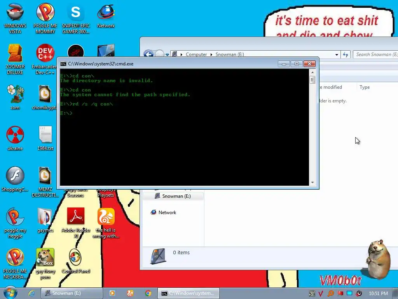The width and height of the screenshot is (398, 299).
Task: Click cmd window scrollbar up arrow
Action: coord(312,72)
